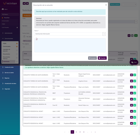Click the home icon in top toolbar

tap(24, 4)
